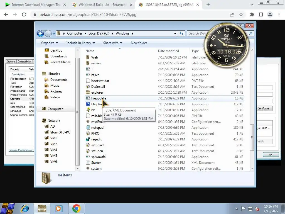
Task: Bookmark this page with star icon
Action: [241, 14]
